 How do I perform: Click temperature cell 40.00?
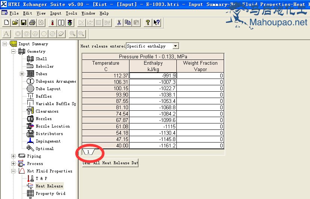point(105,146)
